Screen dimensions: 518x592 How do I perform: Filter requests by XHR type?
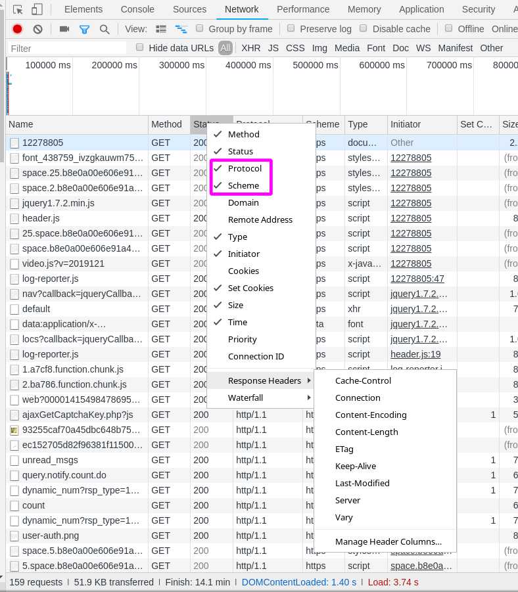pos(251,48)
